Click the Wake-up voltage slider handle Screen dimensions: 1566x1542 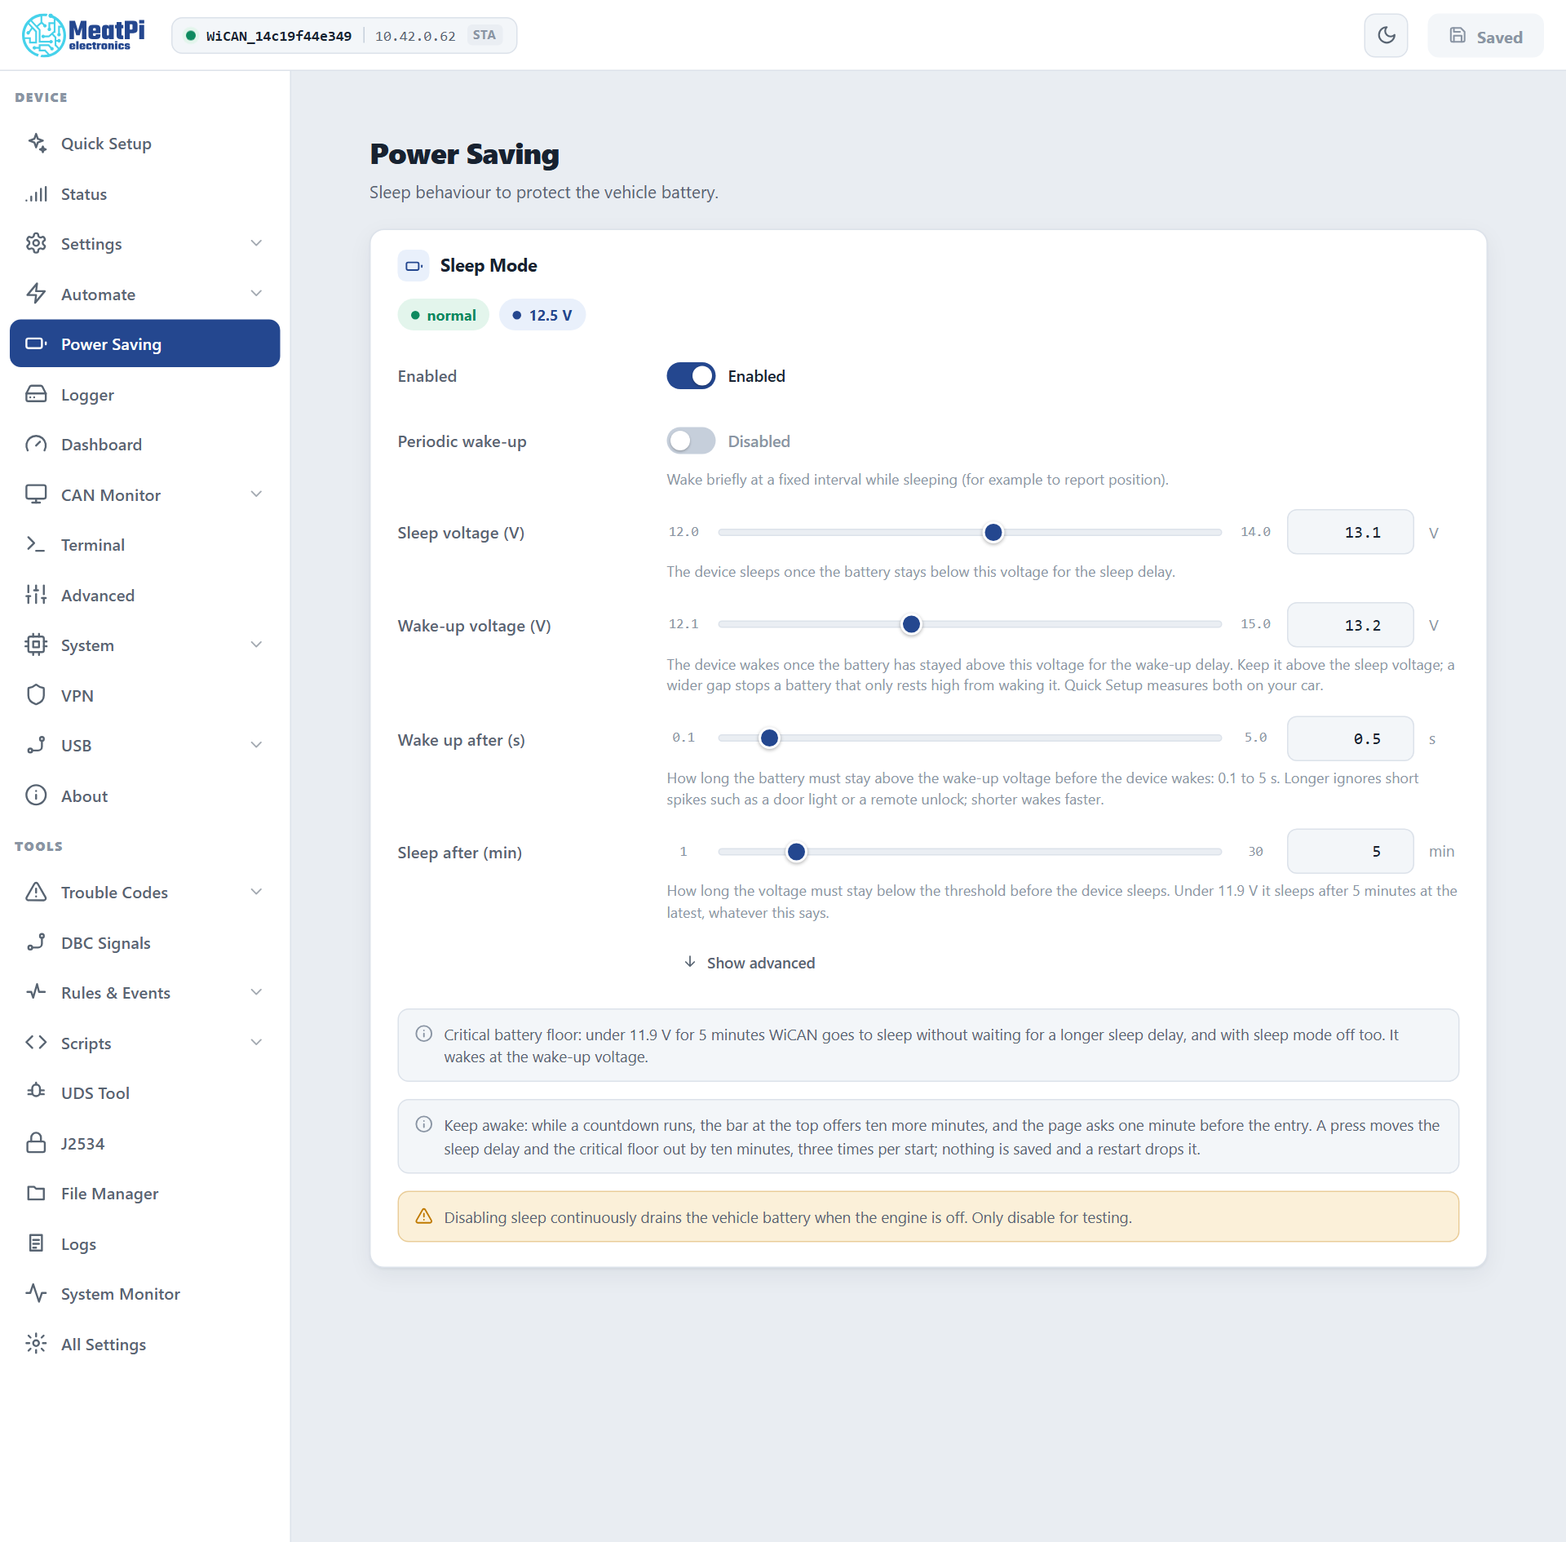[911, 624]
